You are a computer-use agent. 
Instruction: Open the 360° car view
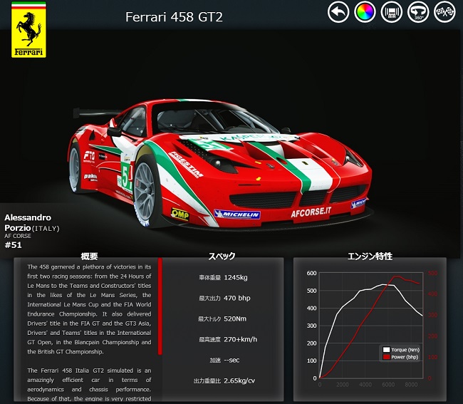pos(418,12)
